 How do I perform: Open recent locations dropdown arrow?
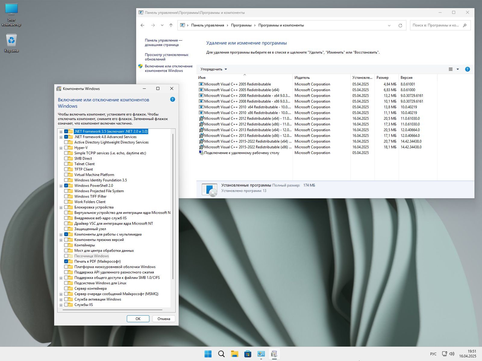(x=162, y=25)
